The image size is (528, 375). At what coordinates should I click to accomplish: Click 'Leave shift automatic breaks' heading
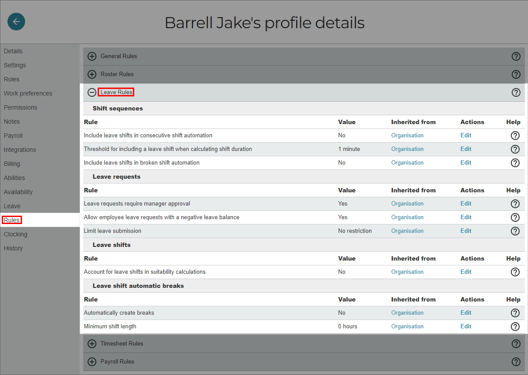click(x=138, y=286)
